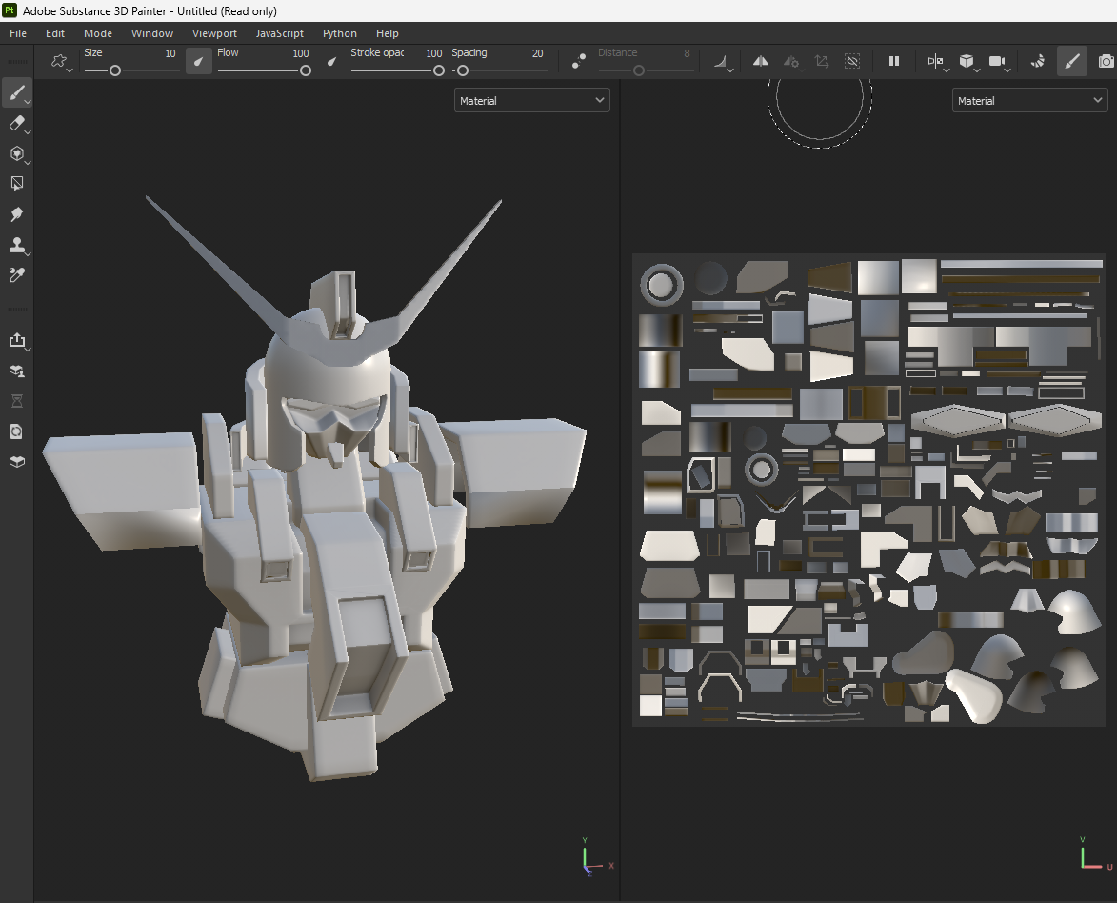This screenshot has height=903, width=1117.
Task: Expand the brush falloff curve dropdown
Action: click(x=722, y=61)
